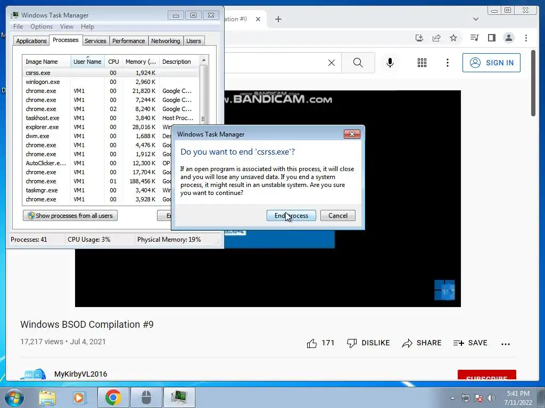The height and width of the screenshot is (408, 545).
Task: Open the View menu in Task Manager
Action: 67,27
